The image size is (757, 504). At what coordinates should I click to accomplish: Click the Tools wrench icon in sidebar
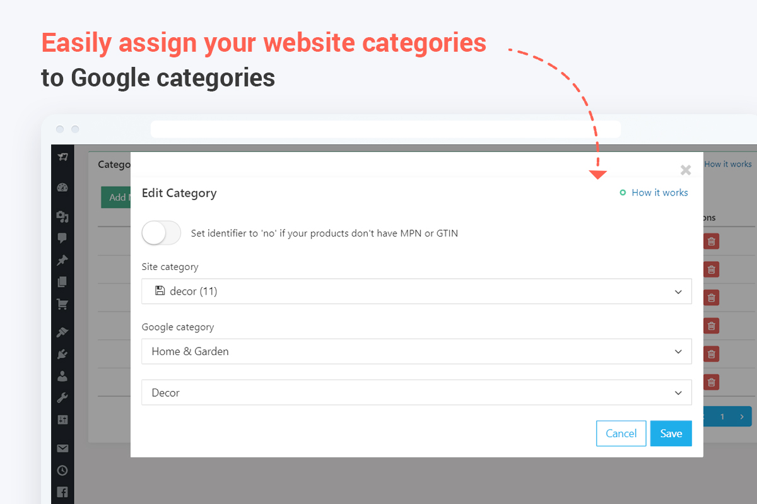pos(62,398)
